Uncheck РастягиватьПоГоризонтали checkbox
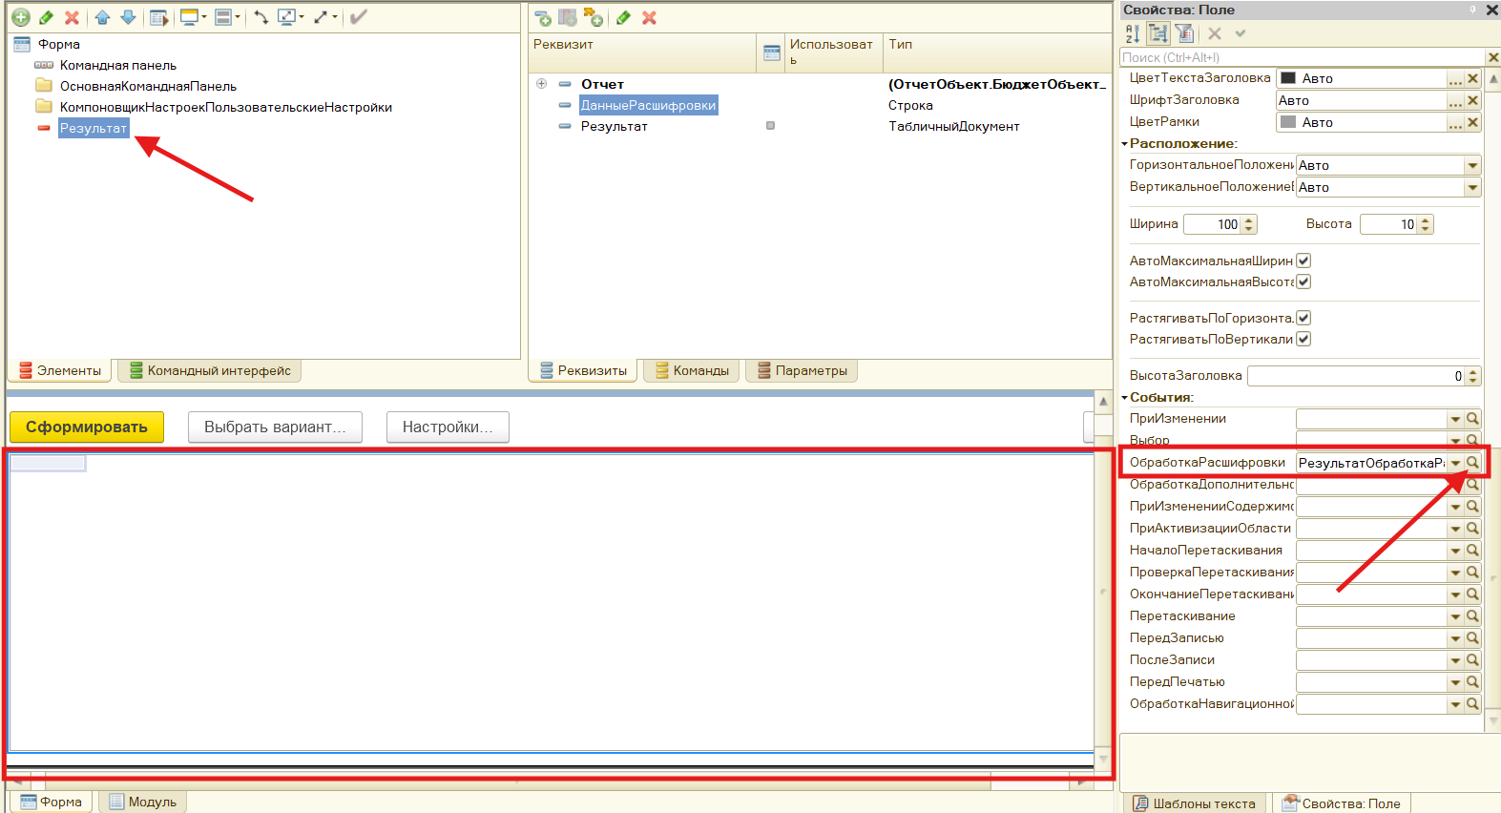1501x813 pixels. click(1303, 318)
